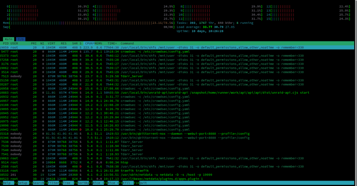Image resolution: width=357 pixels, height=186 pixels.
Task: Open F1 Help in the bottom bar
Action: 7,183
